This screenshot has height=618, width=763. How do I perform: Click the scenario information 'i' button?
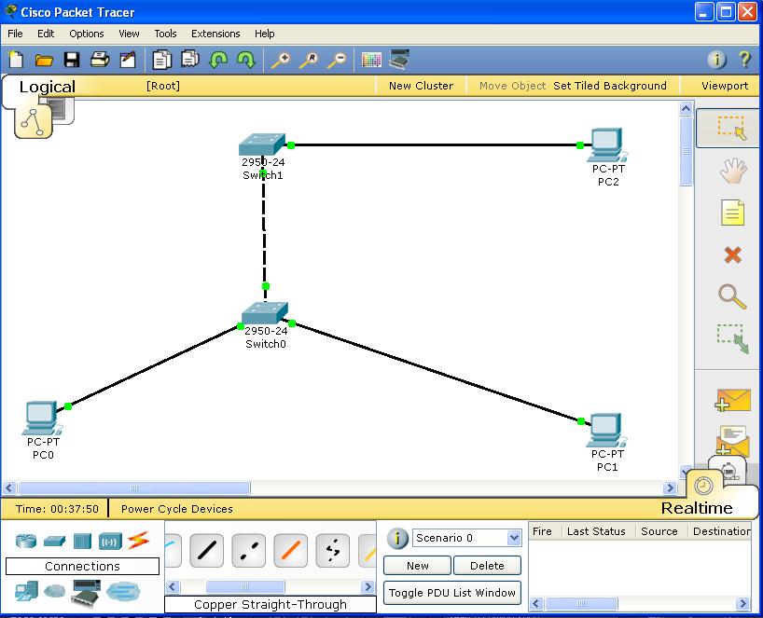click(397, 538)
